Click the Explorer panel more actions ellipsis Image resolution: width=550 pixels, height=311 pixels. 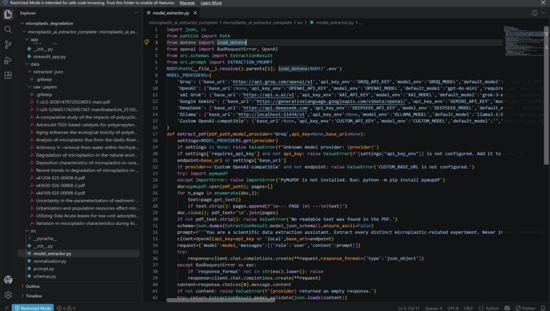click(x=136, y=13)
